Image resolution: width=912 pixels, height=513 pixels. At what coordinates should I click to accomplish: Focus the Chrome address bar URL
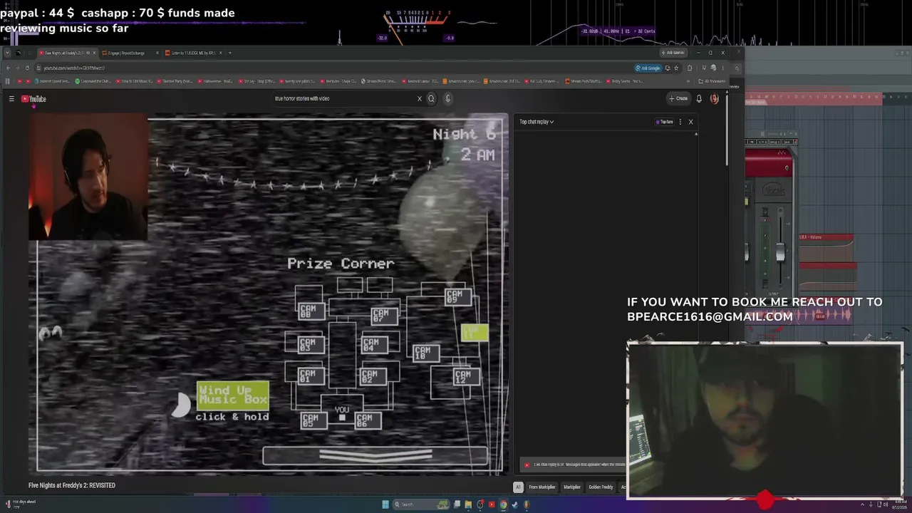74,68
